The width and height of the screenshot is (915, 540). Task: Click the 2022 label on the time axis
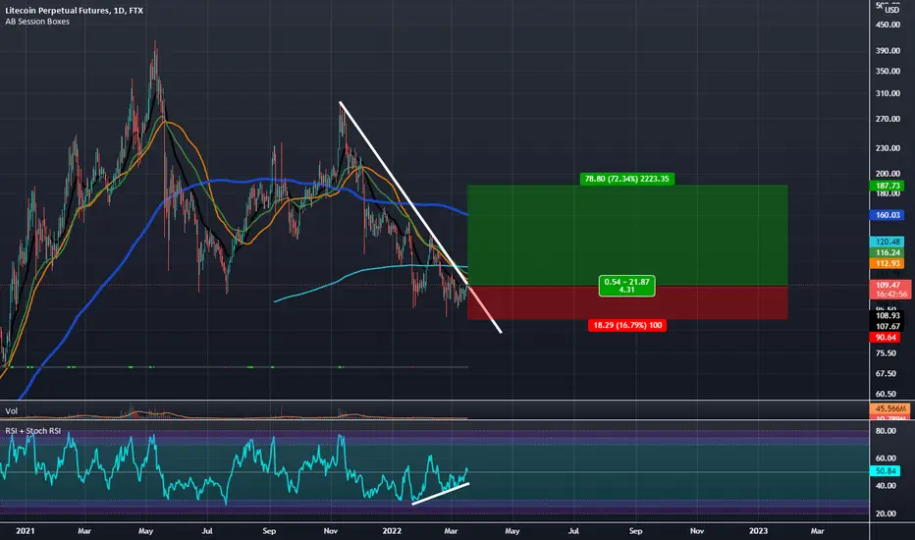click(x=392, y=530)
